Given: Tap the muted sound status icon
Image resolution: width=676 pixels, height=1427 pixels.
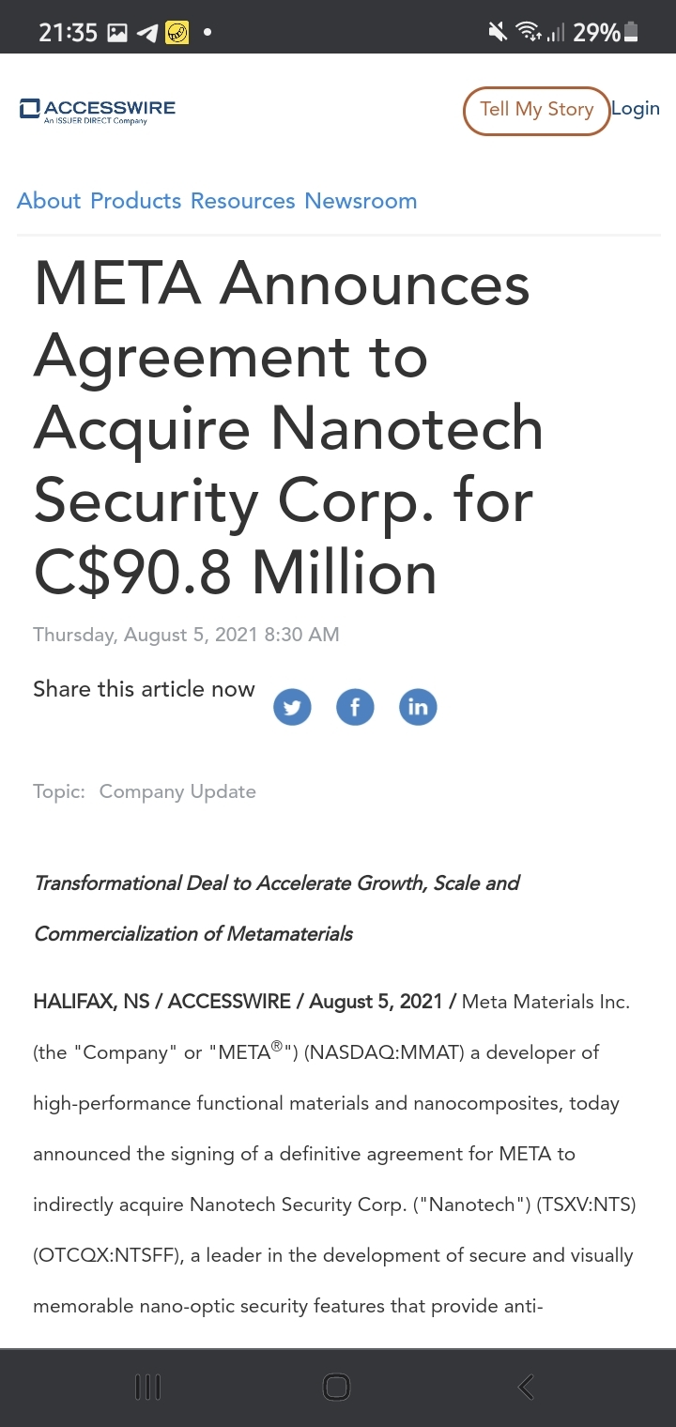Looking at the screenshot, I should (498, 33).
